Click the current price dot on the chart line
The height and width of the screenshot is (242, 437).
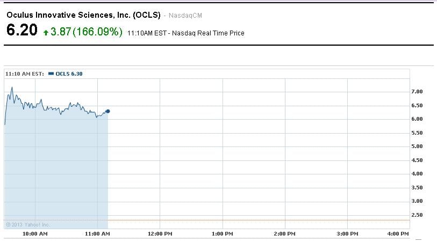108,111
